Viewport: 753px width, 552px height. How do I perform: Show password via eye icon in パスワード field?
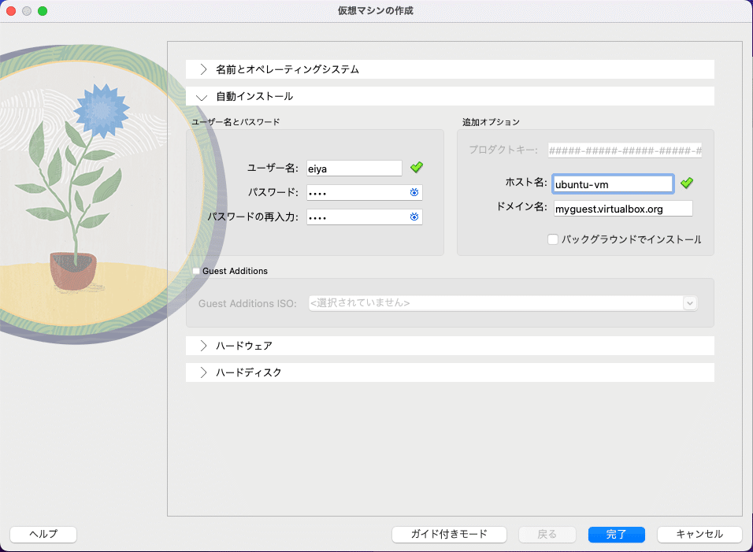pyautogui.click(x=414, y=192)
